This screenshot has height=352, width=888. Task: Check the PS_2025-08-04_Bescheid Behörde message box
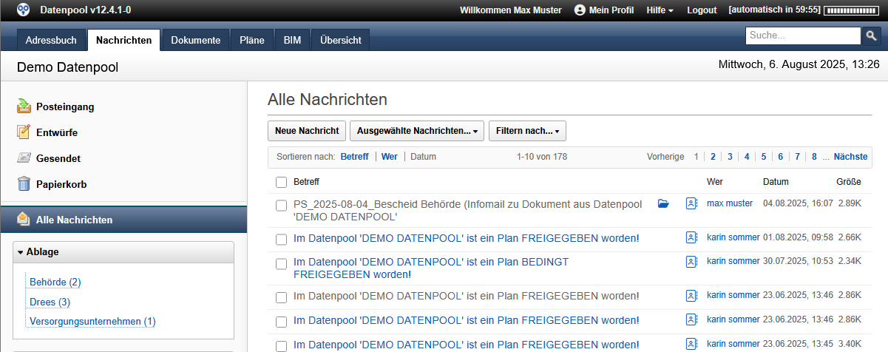tap(281, 205)
